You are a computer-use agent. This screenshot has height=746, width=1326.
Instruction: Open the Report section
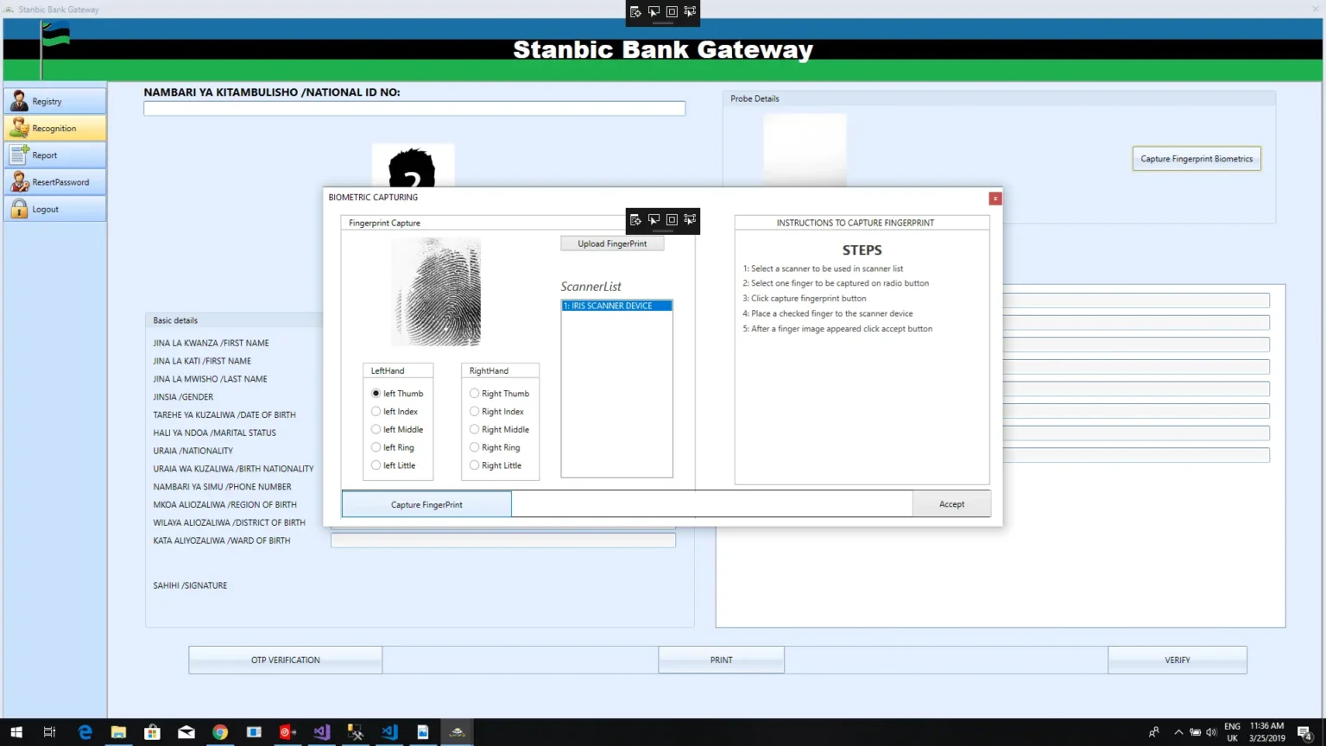click(55, 155)
